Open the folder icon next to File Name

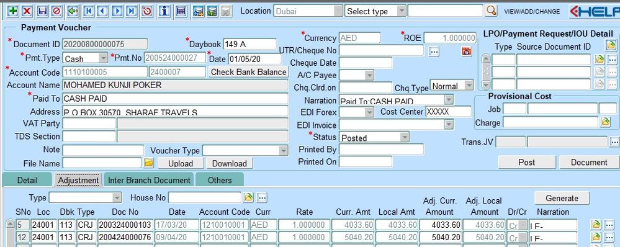tap(148, 163)
